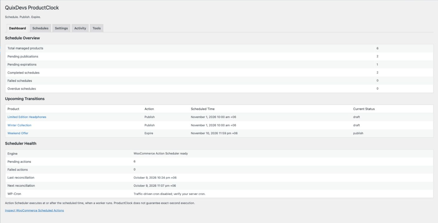Click the 'publish' status cell
The height and width of the screenshot is (223, 438).
coord(358,133)
